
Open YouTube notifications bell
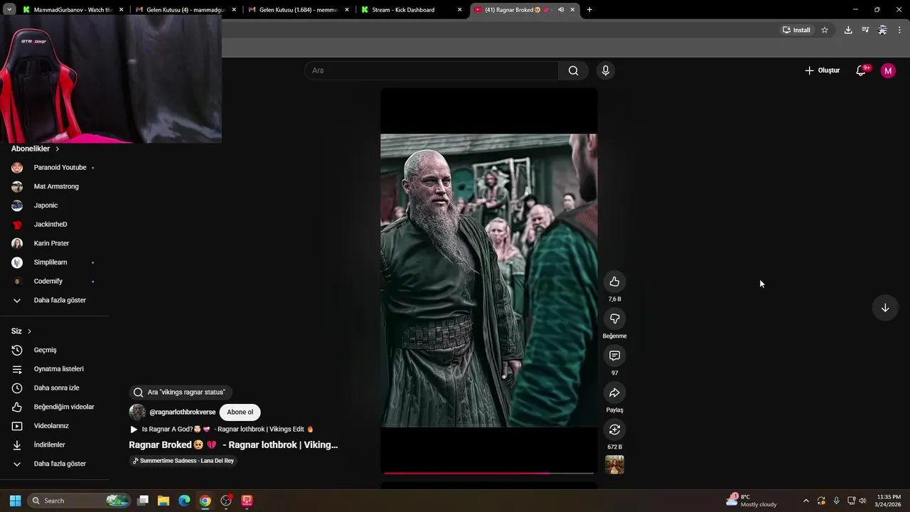coord(861,70)
